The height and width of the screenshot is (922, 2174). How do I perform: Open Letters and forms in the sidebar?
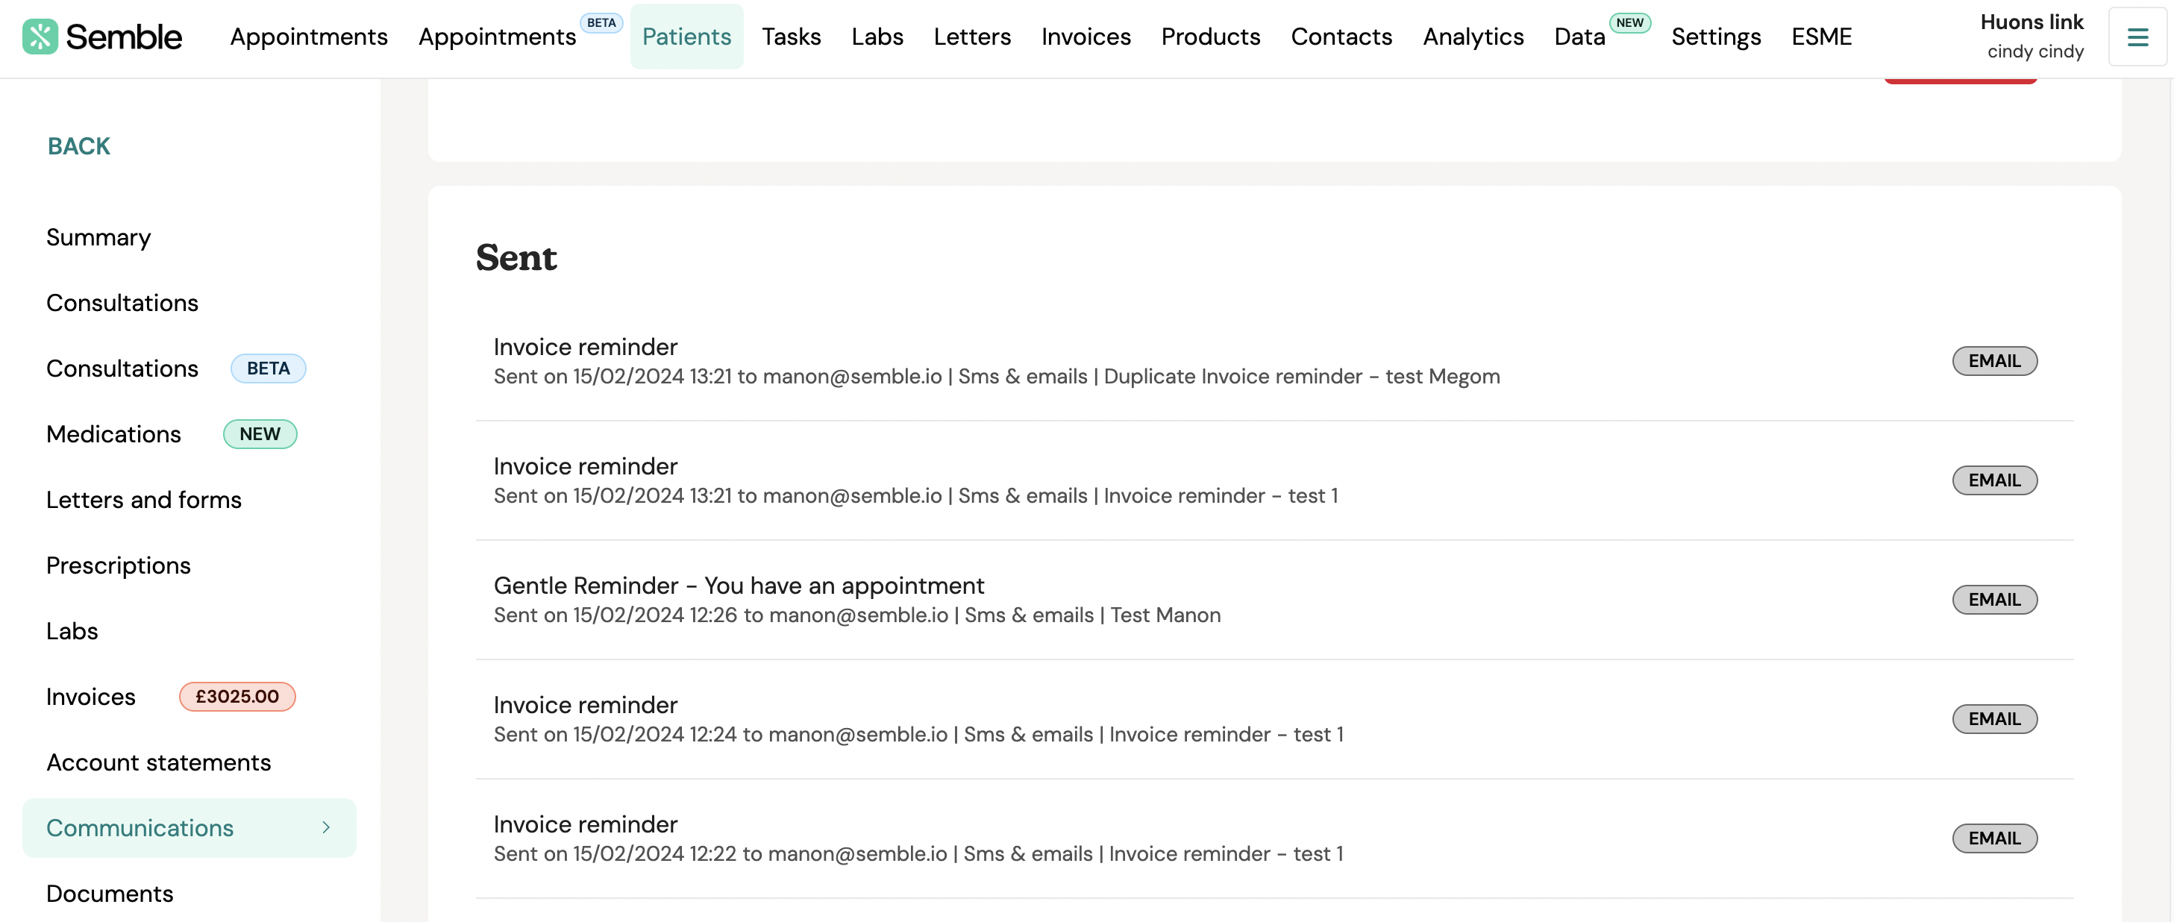144,499
